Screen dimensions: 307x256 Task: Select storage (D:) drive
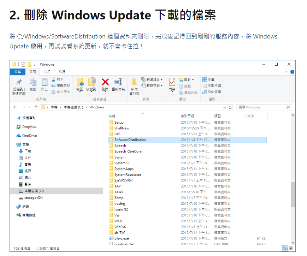tap(31, 198)
